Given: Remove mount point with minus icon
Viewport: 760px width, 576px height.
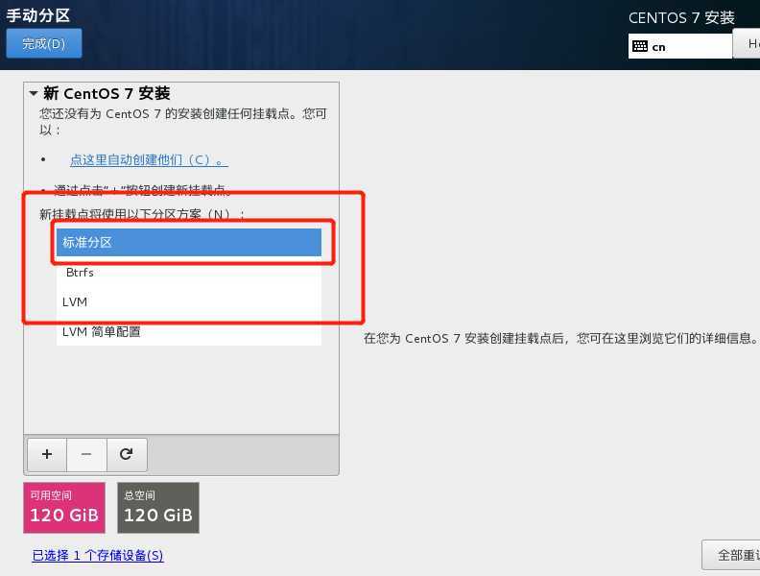Looking at the screenshot, I should pyautogui.click(x=86, y=454).
